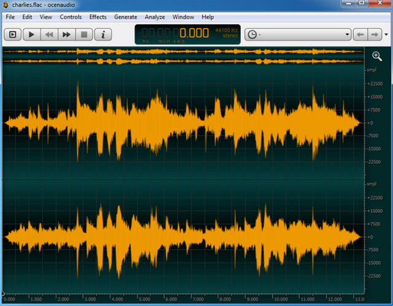
Task: Open the Effects menu
Action: click(x=98, y=17)
